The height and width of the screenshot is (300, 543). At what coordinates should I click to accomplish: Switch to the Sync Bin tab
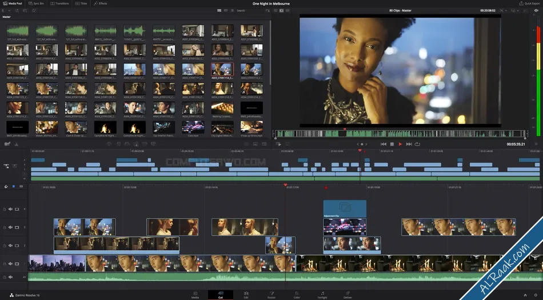click(x=37, y=3)
